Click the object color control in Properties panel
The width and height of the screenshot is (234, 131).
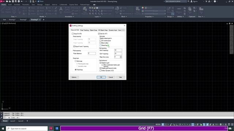click(155, 8)
